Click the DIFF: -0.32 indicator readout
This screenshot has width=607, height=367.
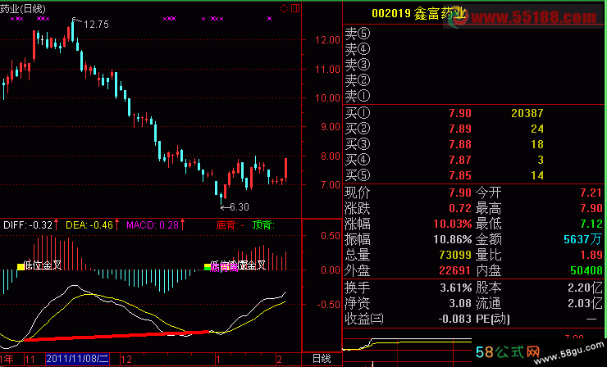30,225
